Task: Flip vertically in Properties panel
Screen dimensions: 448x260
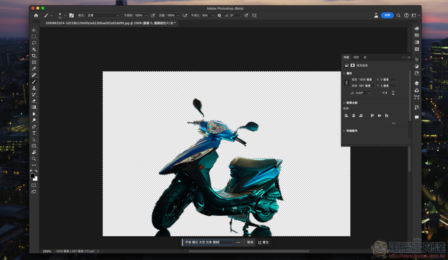Action: coord(393,93)
